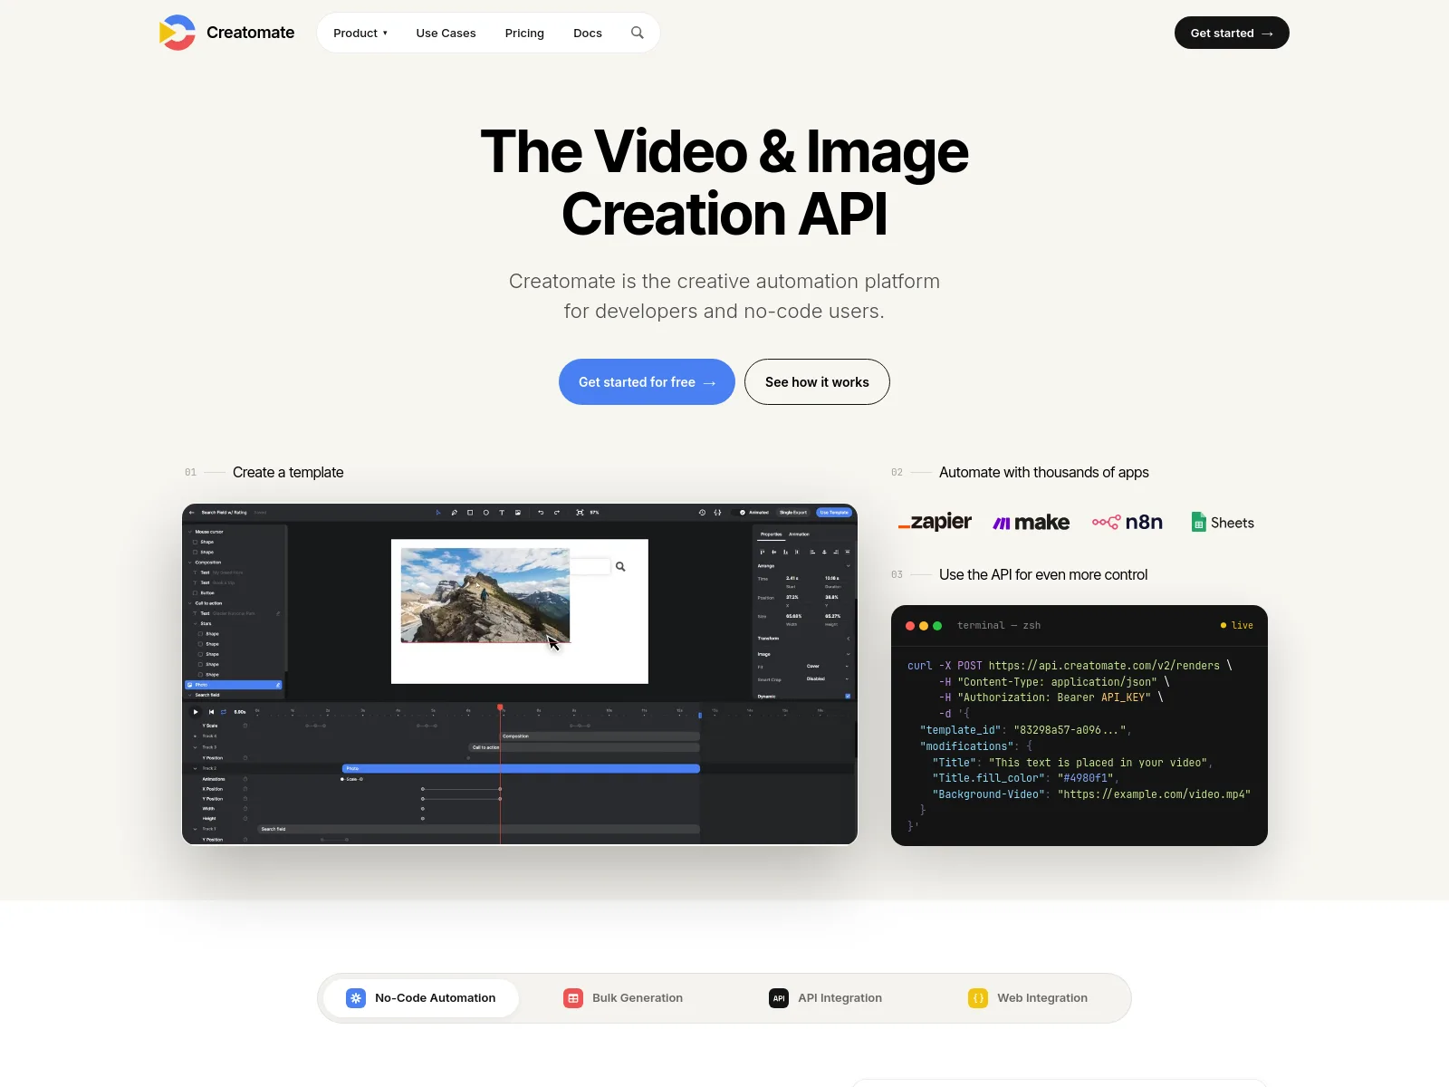Viewport: 1449px width, 1087px height.
Task: Switch to the Properties panel tab
Action: coord(771,534)
